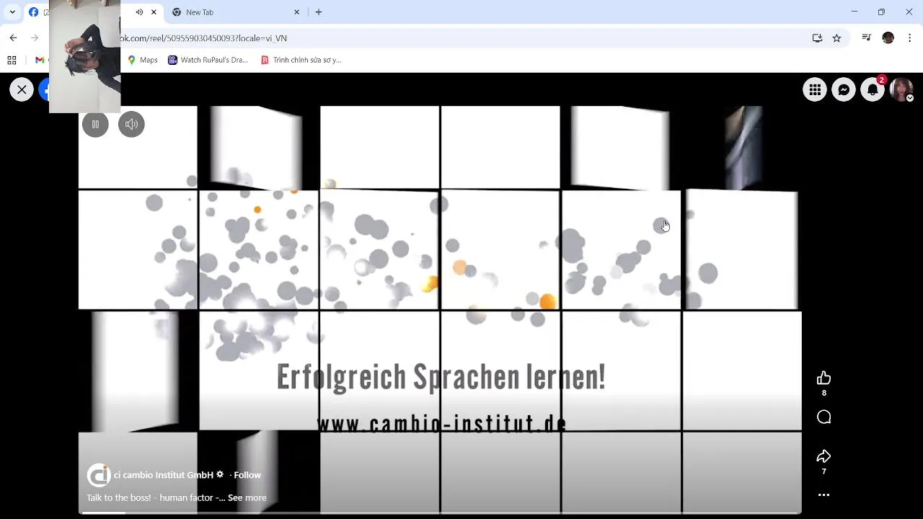Open the tab search dropdown

coord(12,12)
